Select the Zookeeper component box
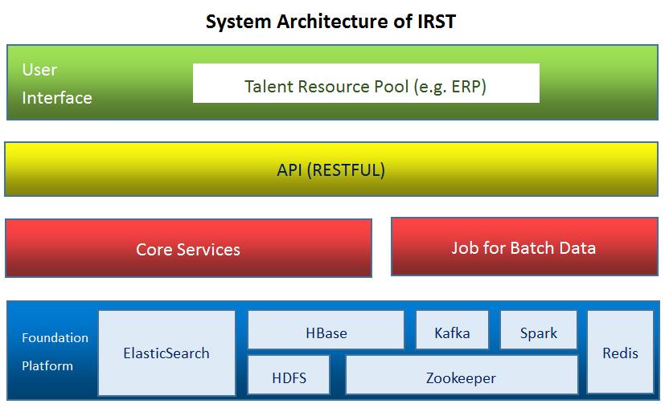Image resolution: width=665 pixels, height=408 pixels. pyautogui.click(x=461, y=377)
